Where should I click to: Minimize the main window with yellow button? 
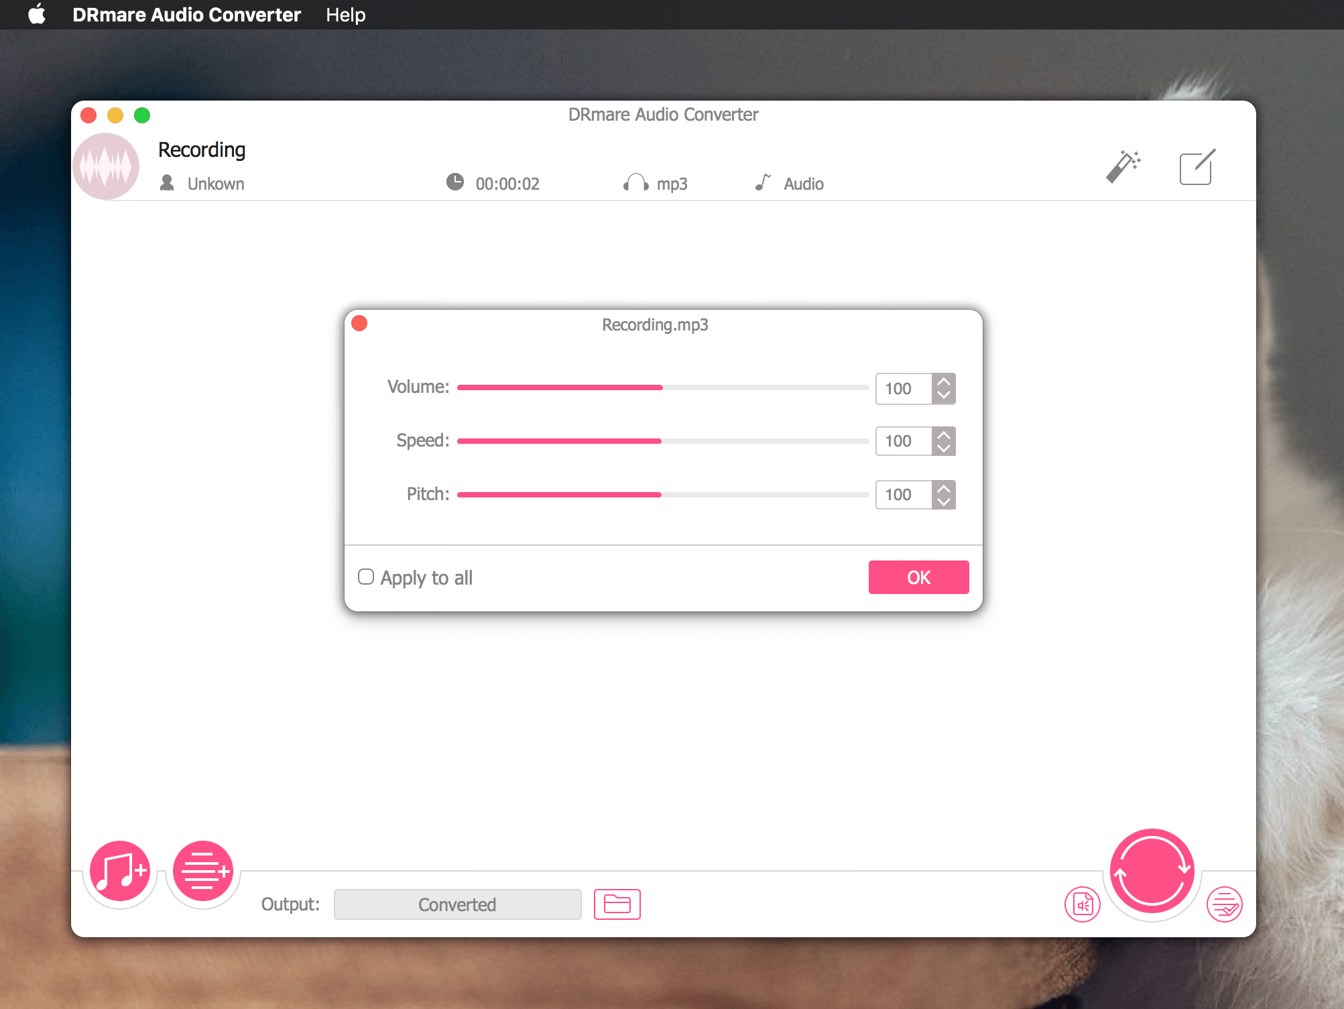[115, 115]
